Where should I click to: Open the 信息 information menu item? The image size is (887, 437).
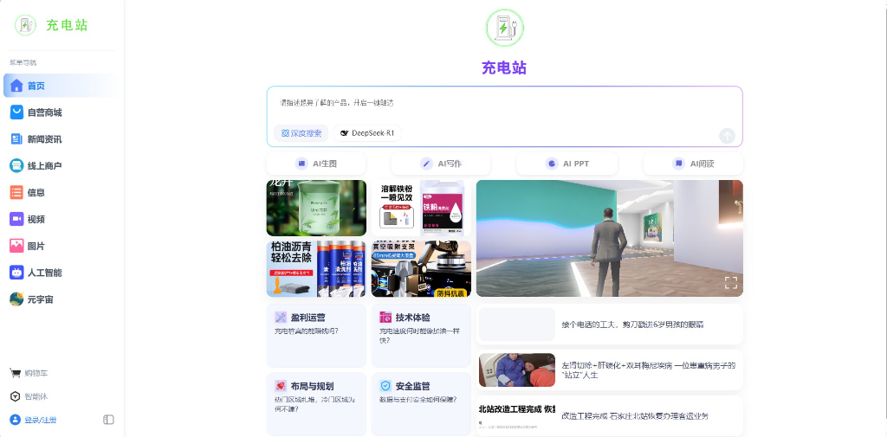35,193
